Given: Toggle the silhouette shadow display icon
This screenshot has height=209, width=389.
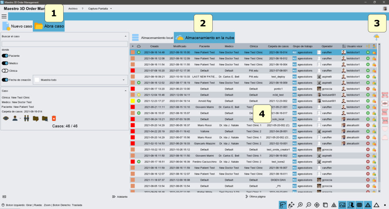Looking at the screenshot, I should 351,205.
